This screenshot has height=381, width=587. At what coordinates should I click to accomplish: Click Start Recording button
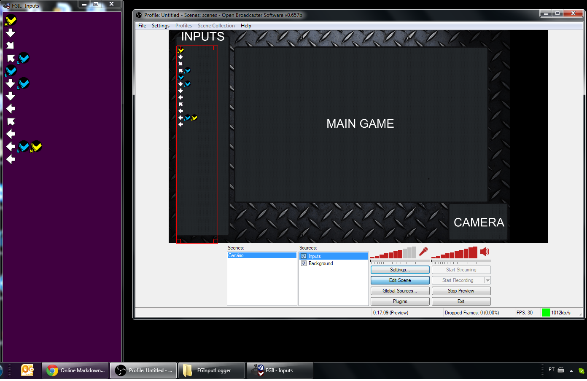tap(458, 280)
